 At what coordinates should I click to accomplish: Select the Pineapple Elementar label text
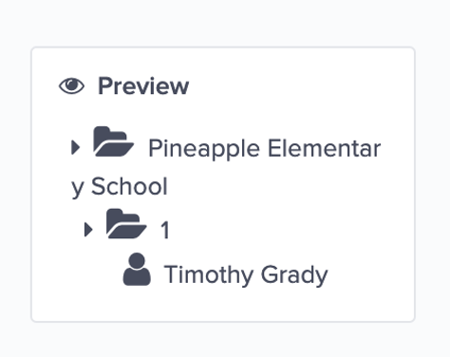[x=265, y=148]
